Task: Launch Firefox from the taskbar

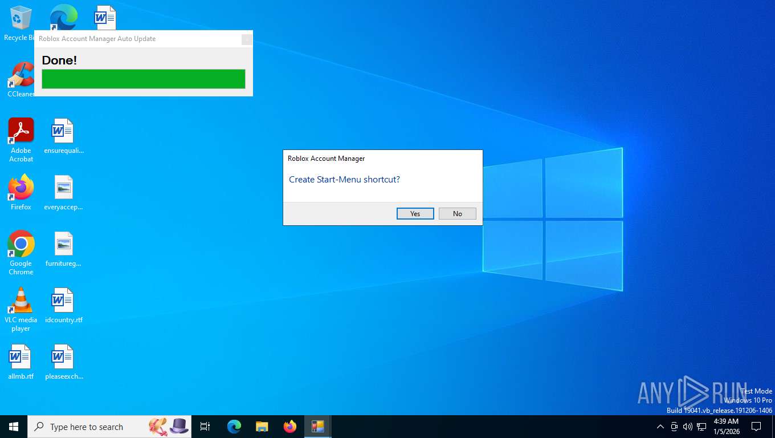Action: pos(289,427)
